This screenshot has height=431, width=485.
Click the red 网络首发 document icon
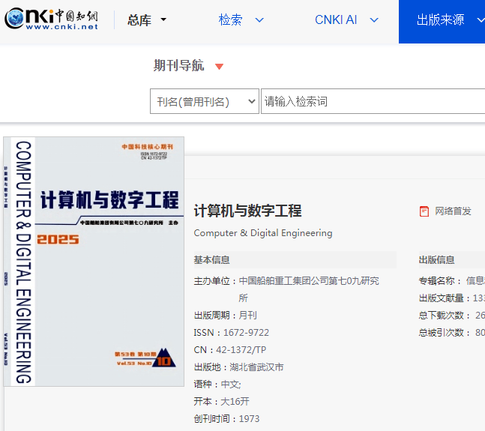click(x=424, y=211)
